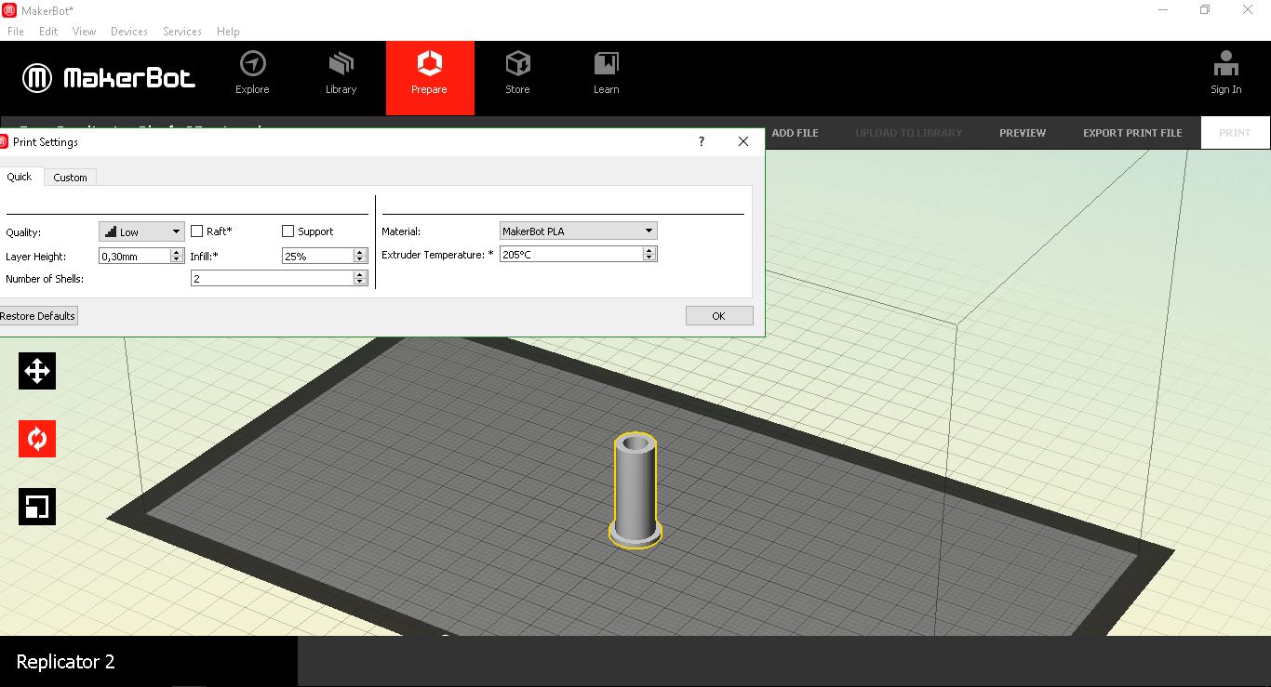The width and height of the screenshot is (1271, 687).
Task: Click the MakerBot logo
Action: pyautogui.click(x=109, y=78)
